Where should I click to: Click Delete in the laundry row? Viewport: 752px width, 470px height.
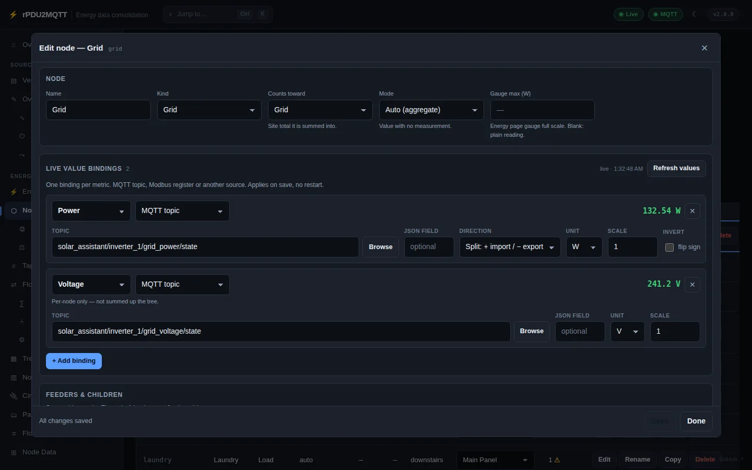coord(705,460)
